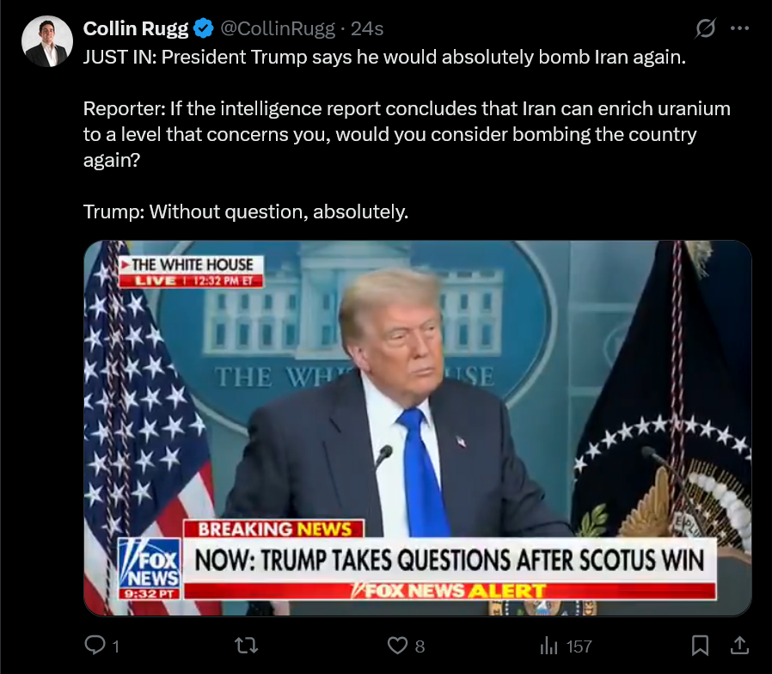Click the blue verified badge
The height and width of the screenshot is (674, 772).
[x=204, y=28]
